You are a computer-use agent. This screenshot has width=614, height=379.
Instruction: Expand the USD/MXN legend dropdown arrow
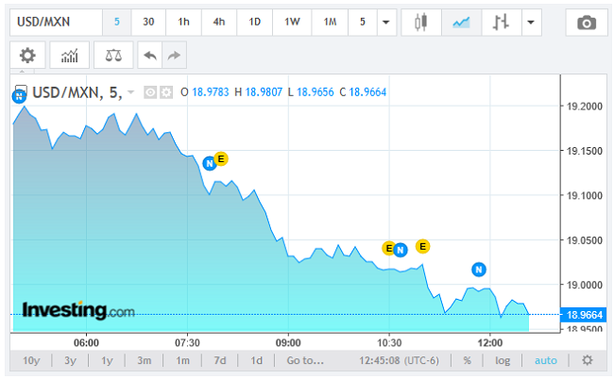(x=130, y=91)
